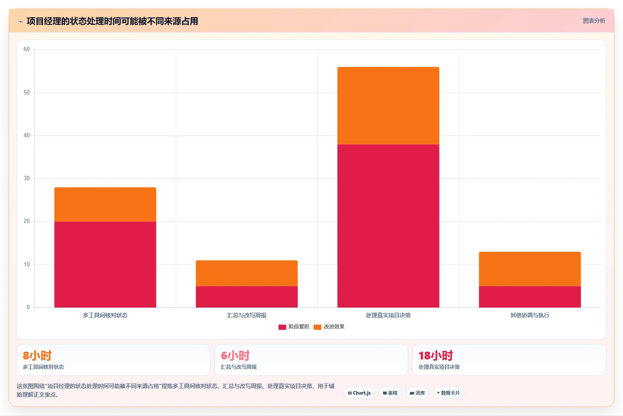Viewport: 623px width, 416px height.
Task: Click the chart description paragraph at the bottom
Action: pos(176,390)
